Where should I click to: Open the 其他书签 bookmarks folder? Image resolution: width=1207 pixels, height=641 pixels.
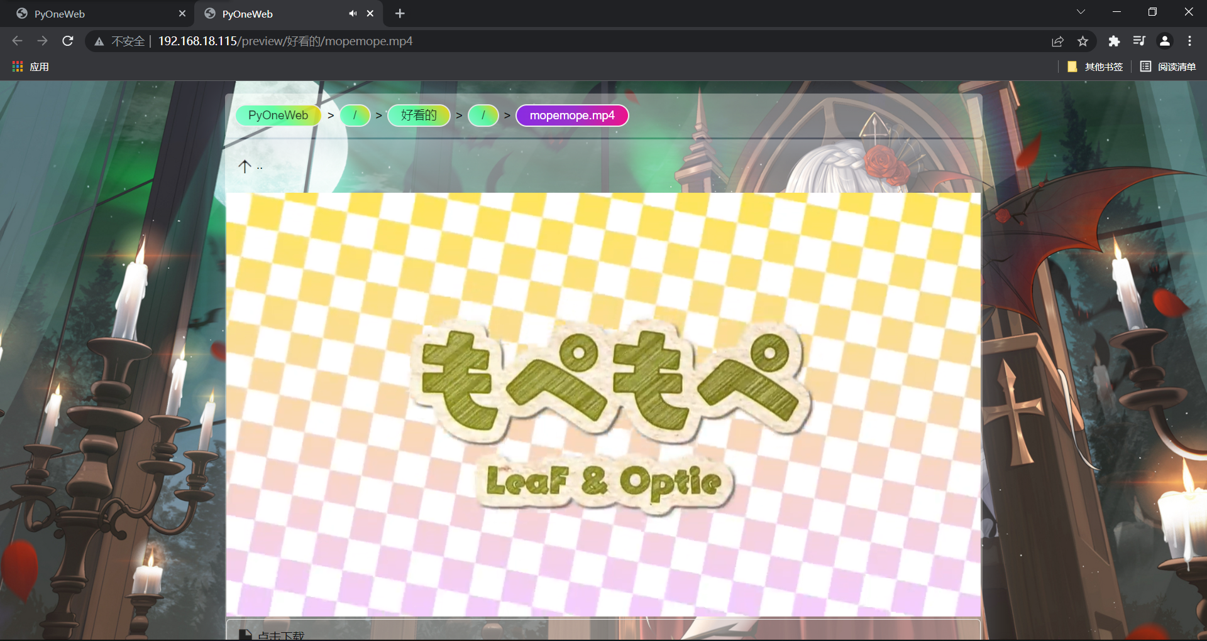point(1095,67)
